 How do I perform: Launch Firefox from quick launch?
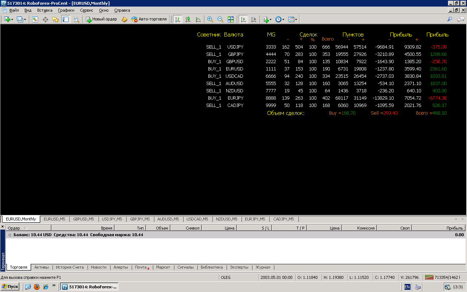(x=36, y=287)
